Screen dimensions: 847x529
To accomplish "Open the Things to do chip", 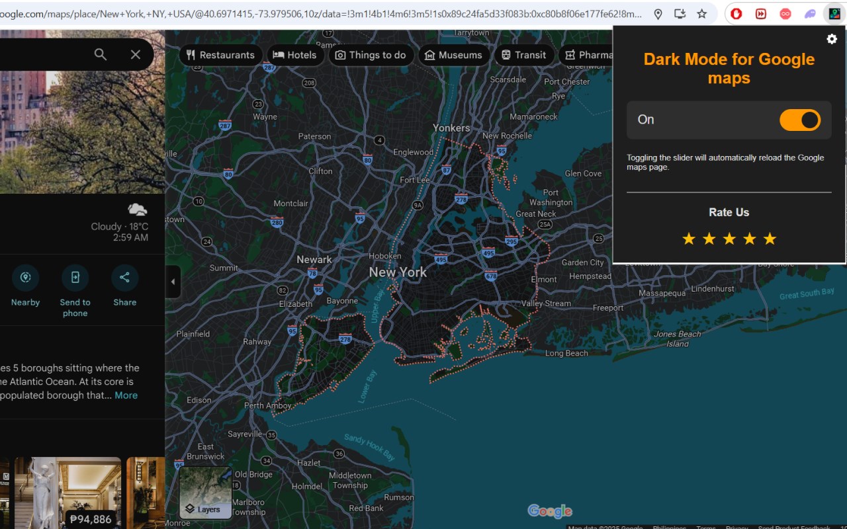I will click(371, 55).
